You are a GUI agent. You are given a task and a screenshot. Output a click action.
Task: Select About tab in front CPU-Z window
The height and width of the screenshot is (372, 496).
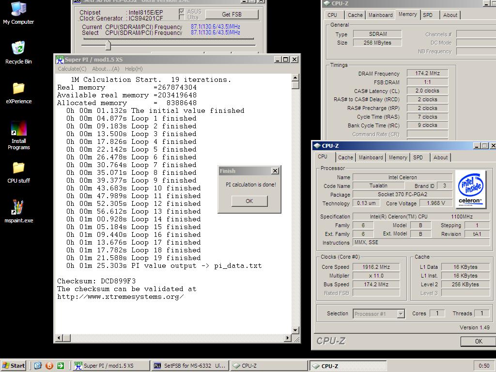click(x=441, y=157)
